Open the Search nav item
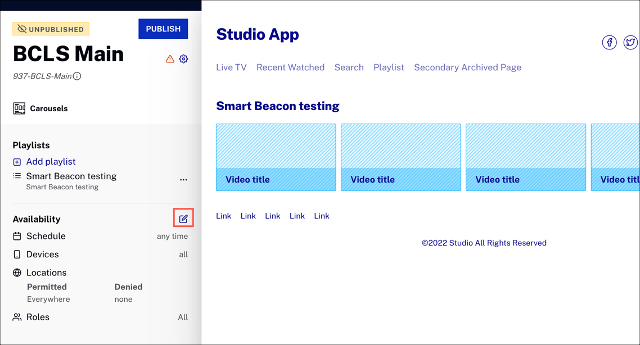Image resolution: width=640 pixels, height=345 pixels. 349,67
